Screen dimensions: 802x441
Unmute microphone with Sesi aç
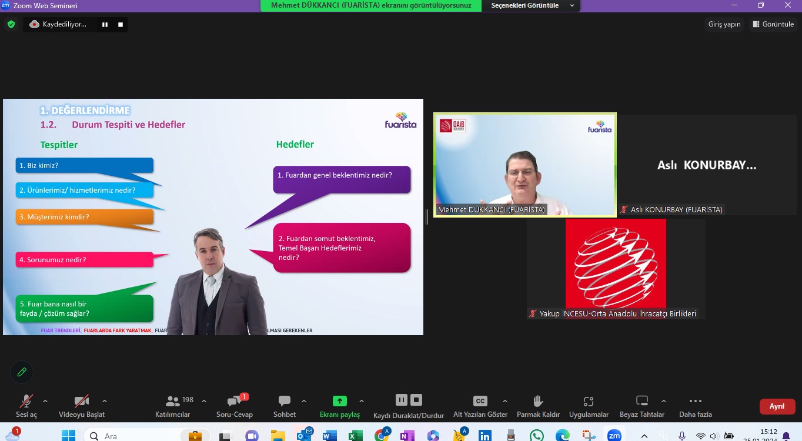(26, 406)
